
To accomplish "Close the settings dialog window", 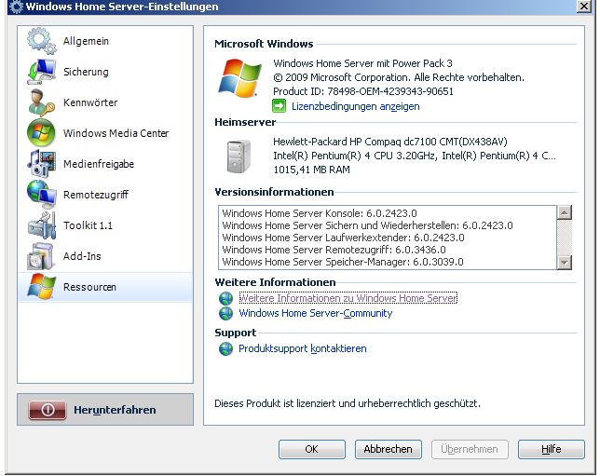I will pos(584,7).
